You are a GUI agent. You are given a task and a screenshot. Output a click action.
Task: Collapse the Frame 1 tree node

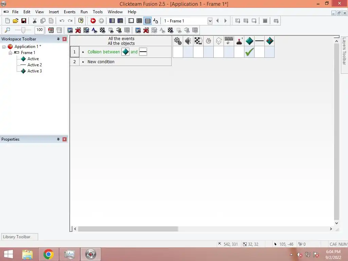[x=10, y=53]
